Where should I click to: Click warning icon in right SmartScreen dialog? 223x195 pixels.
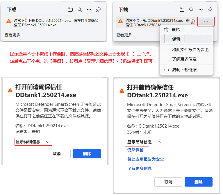click(122, 91)
